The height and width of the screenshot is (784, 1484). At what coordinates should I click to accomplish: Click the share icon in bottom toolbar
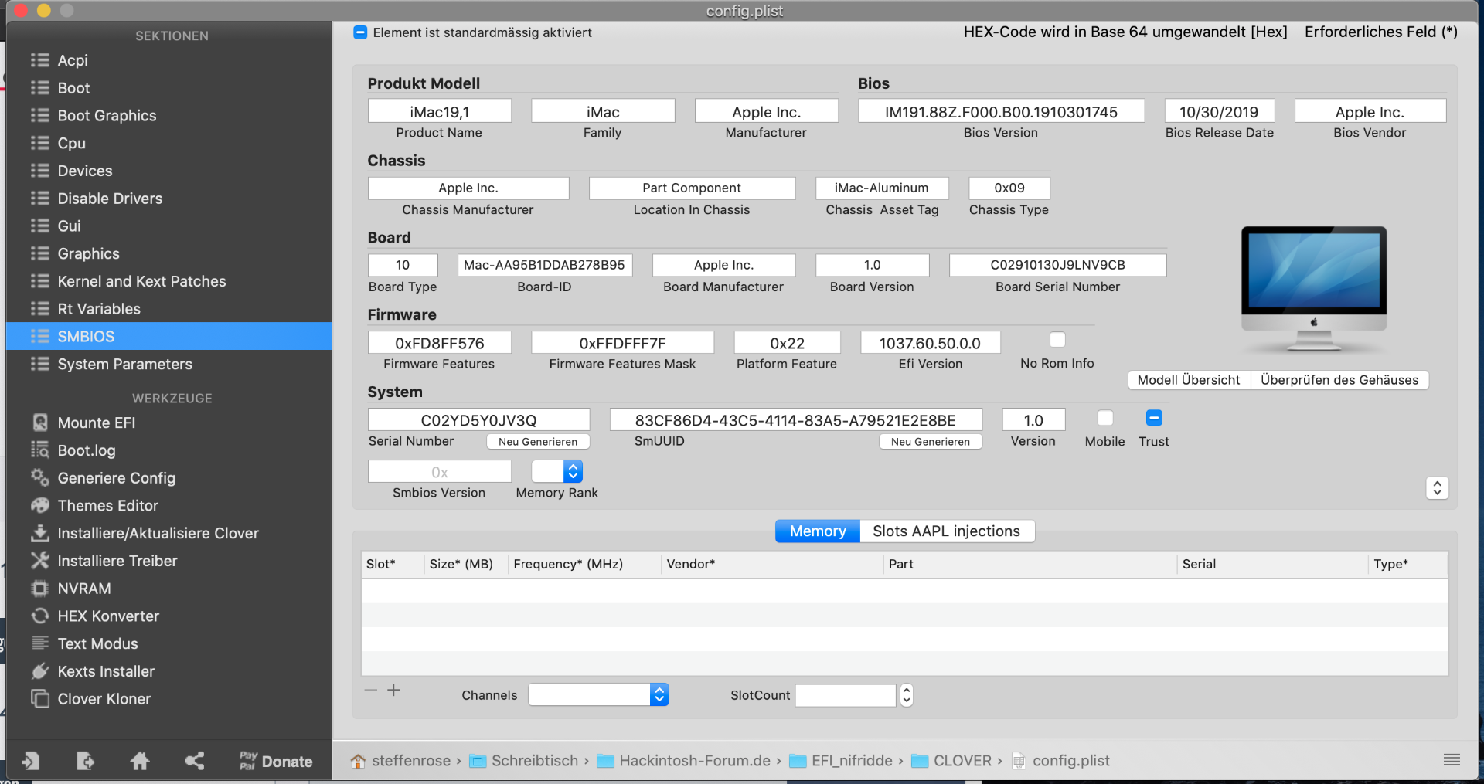pyautogui.click(x=195, y=762)
